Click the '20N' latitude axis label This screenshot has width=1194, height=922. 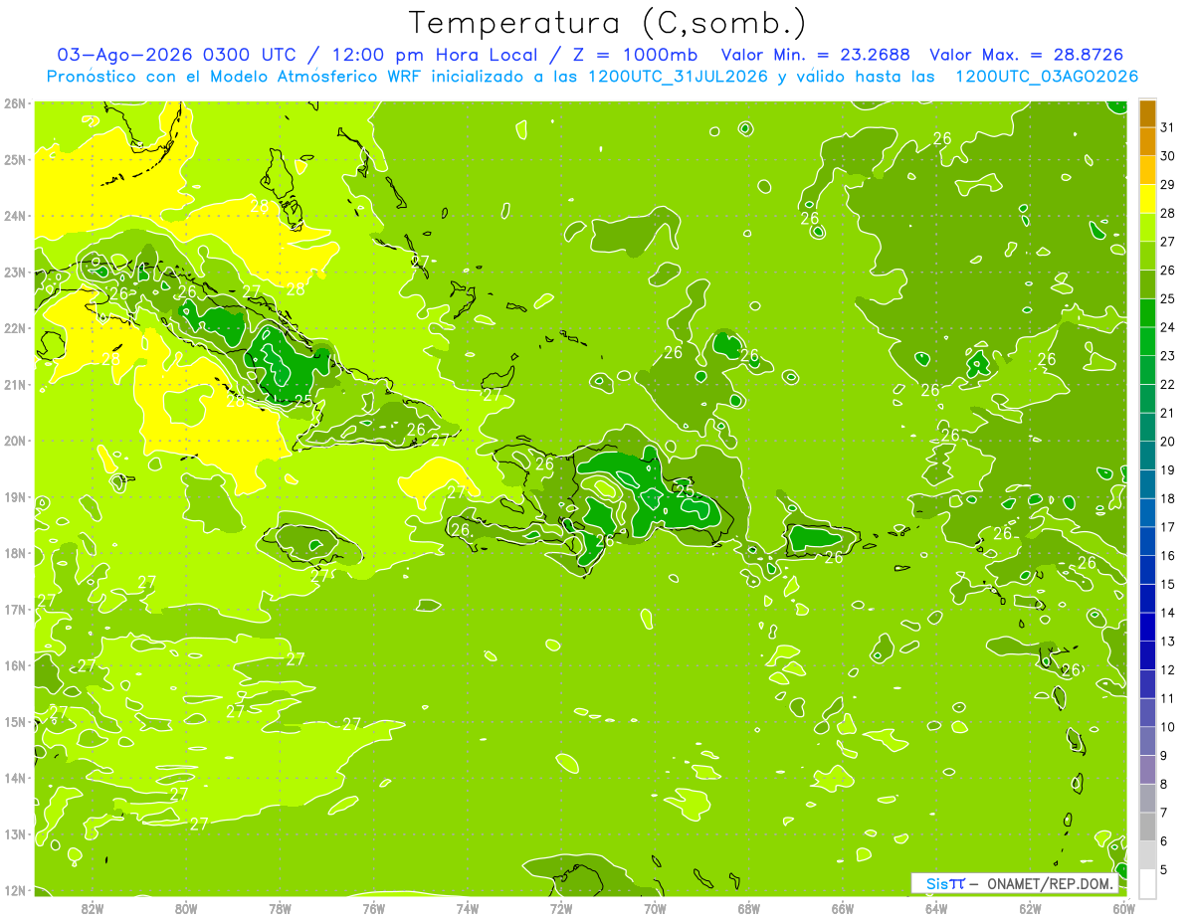[14, 441]
